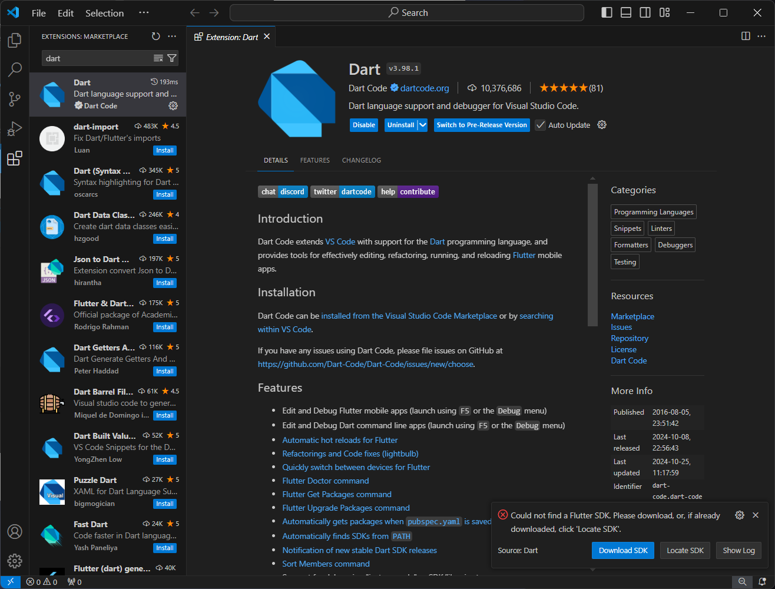
Task: Open the Repository resource link
Action: pos(630,339)
